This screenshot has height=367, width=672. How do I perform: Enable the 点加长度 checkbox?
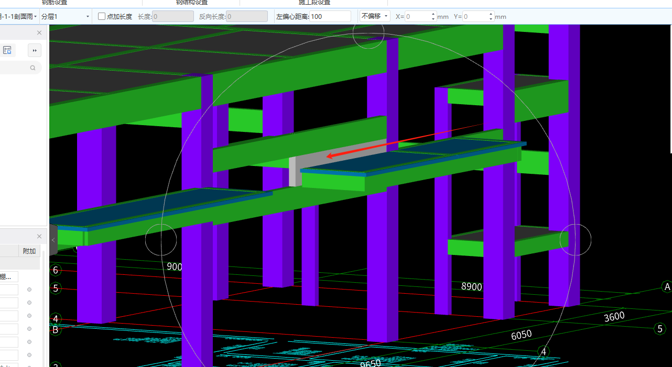click(x=102, y=17)
